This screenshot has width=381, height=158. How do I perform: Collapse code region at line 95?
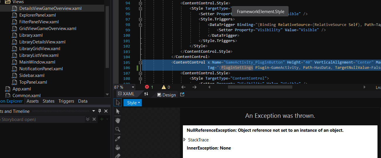[x=140, y=8]
